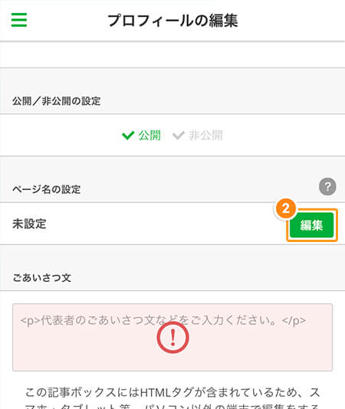
Task: Click the green 編集 button
Action: click(x=312, y=225)
